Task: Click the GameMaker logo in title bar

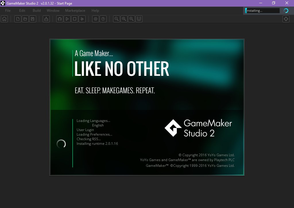Action: (3, 3)
